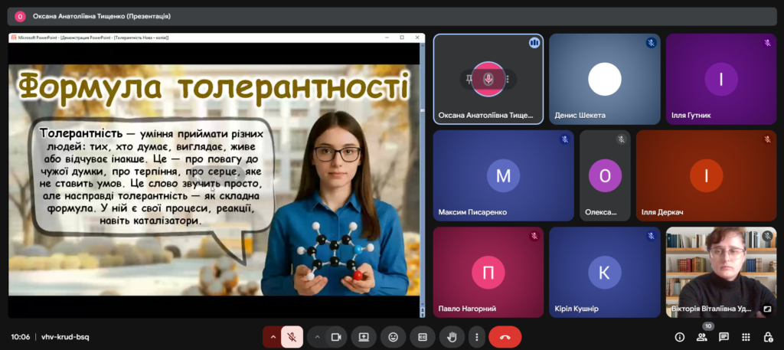Select Денис Шекета participant tile
The height and width of the screenshot is (350, 784).
[x=604, y=79]
